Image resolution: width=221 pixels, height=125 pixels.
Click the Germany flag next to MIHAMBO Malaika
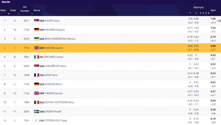(37, 30)
